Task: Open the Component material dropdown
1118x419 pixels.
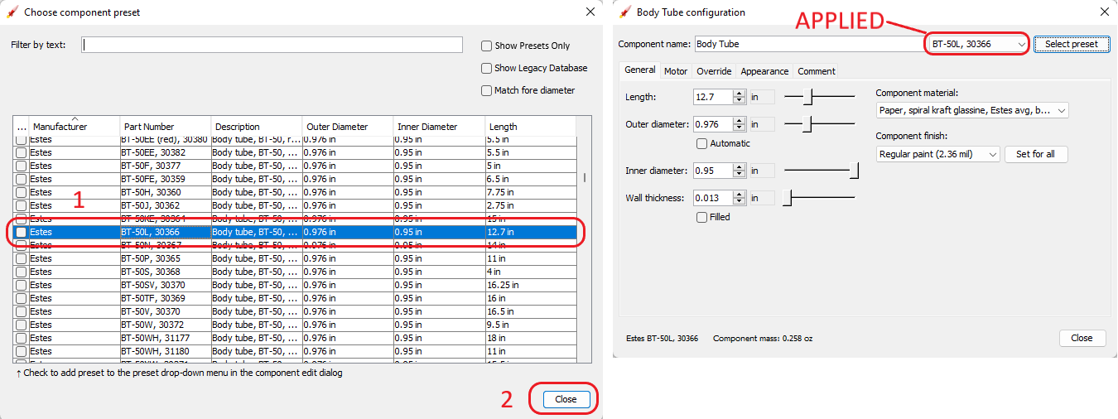Action: tap(972, 110)
